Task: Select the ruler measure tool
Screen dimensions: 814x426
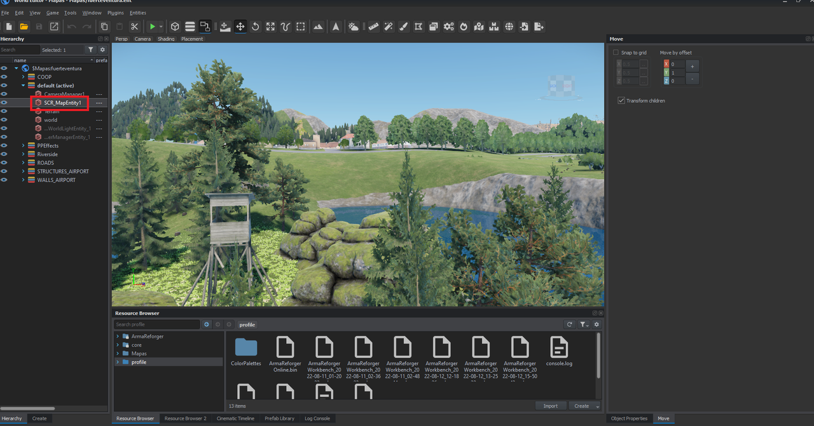Action: coord(373,27)
